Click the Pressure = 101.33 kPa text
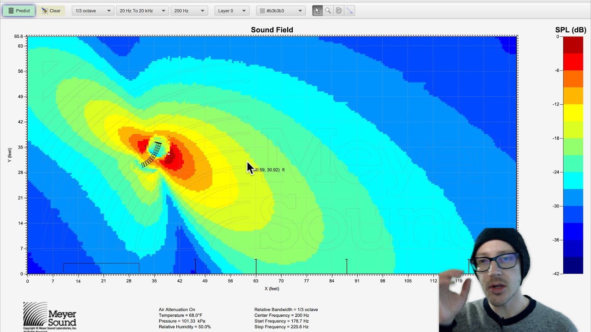591x332 pixels. pos(182,321)
